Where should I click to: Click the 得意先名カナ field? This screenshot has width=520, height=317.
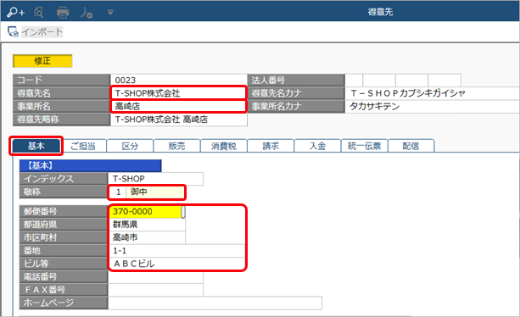[x=433, y=93]
